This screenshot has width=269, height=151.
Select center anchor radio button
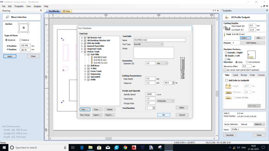[x=24, y=28]
